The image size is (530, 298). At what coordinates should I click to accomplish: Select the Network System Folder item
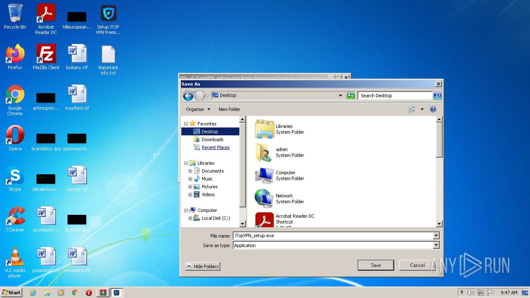click(x=280, y=199)
